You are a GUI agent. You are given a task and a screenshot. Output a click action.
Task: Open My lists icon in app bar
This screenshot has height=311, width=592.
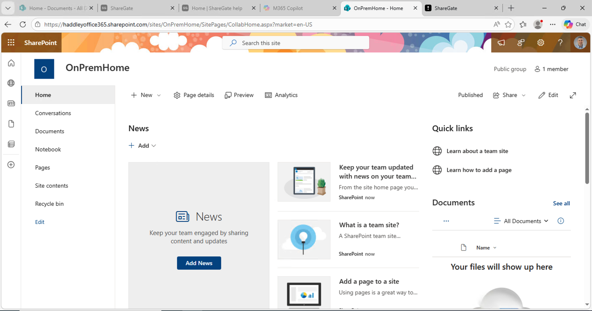[11, 144]
